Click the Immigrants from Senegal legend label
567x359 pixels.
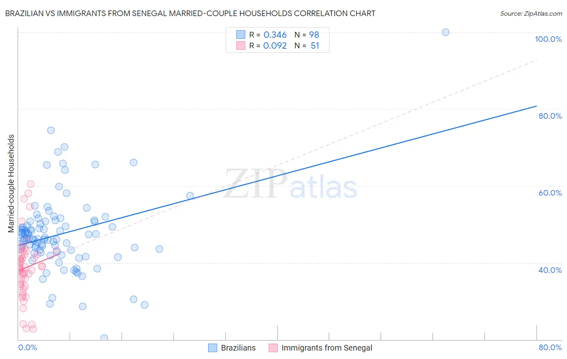point(327,348)
